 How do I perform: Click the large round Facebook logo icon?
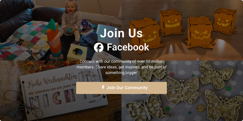point(98,47)
